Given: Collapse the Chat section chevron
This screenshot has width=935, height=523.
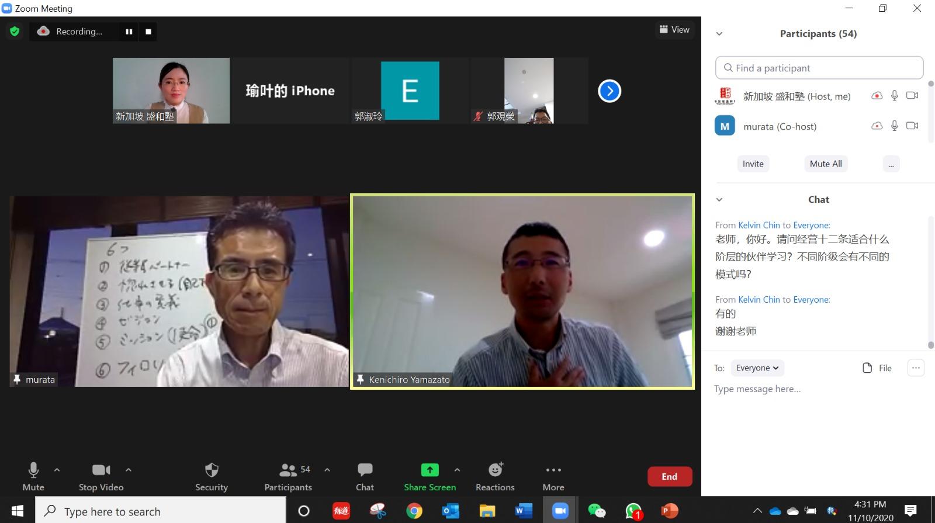Looking at the screenshot, I should (x=719, y=199).
